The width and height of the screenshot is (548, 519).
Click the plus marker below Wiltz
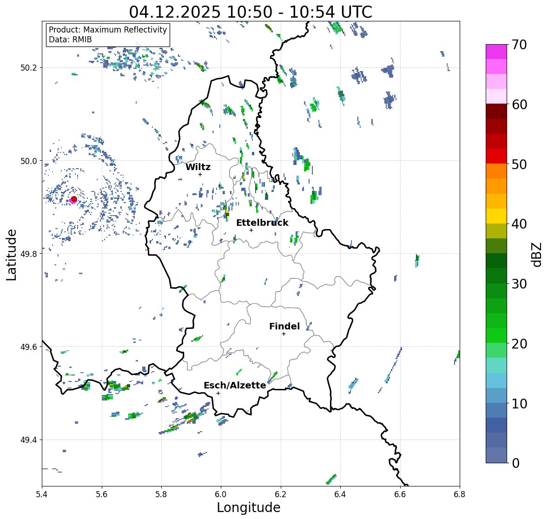click(200, 174)
